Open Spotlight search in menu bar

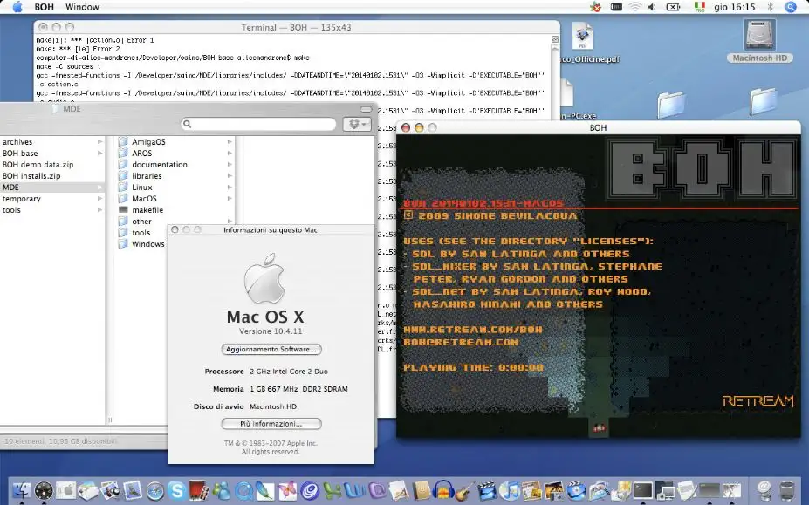click(x=791, y=7)
